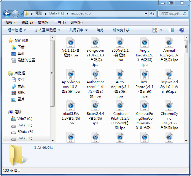Open the 說明(H) menu
This screenshot has width=191, height=176.
[x=77, y=22]
